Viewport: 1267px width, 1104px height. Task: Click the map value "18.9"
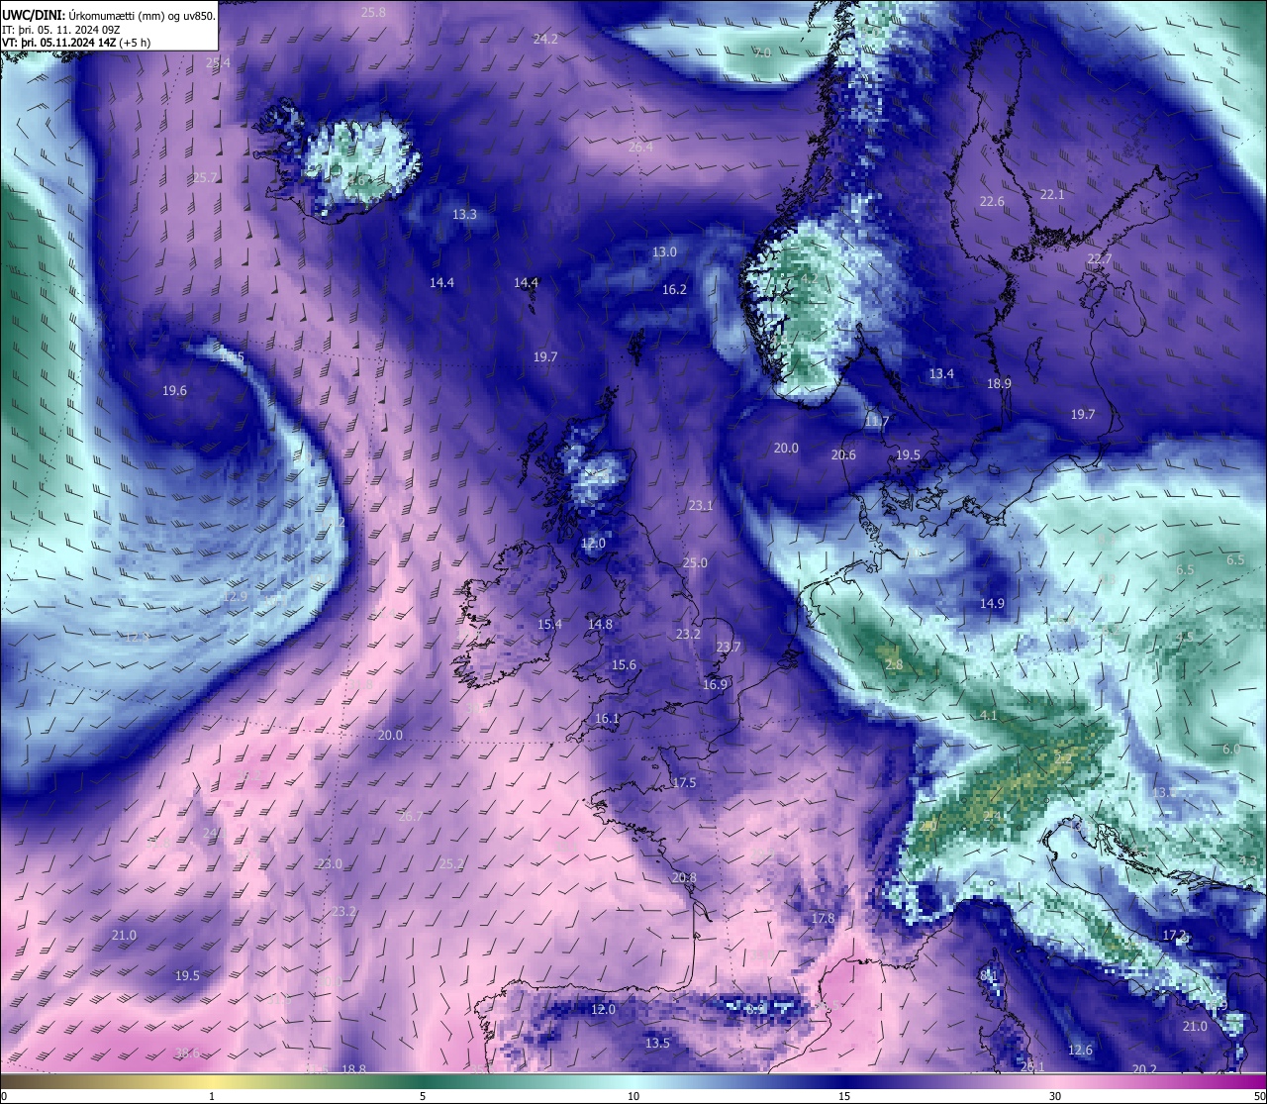point(999,383)
